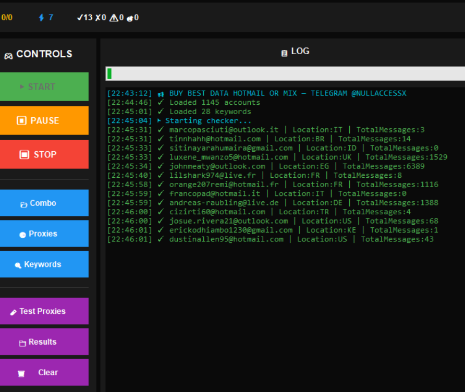The image size is (465, 392).
Task: Open the Combo button
Action: coord(44,203)
